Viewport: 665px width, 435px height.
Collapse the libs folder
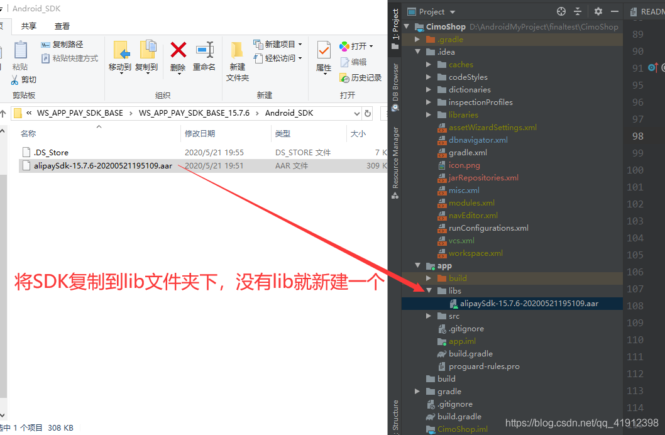coord(429,290)
